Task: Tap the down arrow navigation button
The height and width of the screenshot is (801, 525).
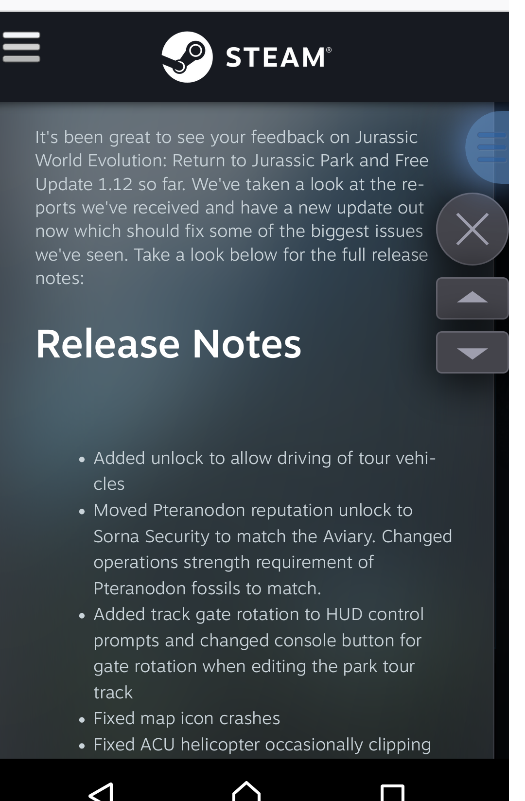Action: pyautogui.click(x=472, y=353)
